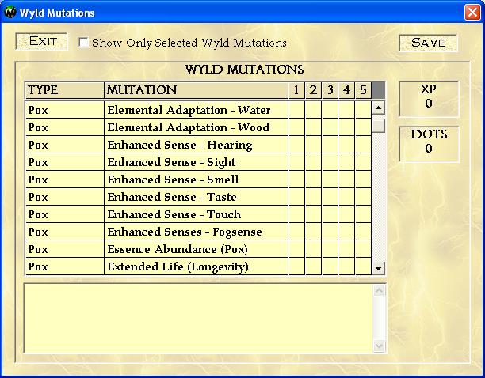Image resolution: width=485 pixels, height=378 pixels.
Task: Select Elemental Adaptation - Water mutation
Action: [197, 110]
